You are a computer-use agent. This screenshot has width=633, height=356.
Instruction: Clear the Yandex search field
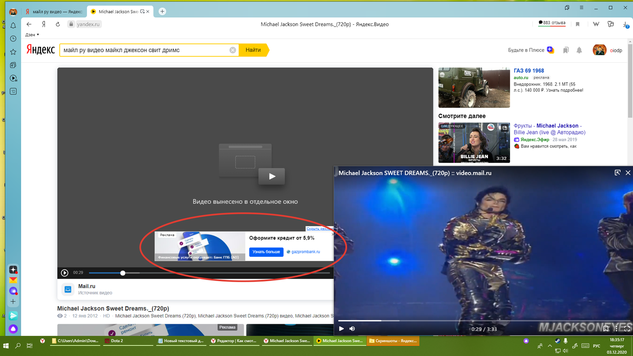click(x=233, y=50)
